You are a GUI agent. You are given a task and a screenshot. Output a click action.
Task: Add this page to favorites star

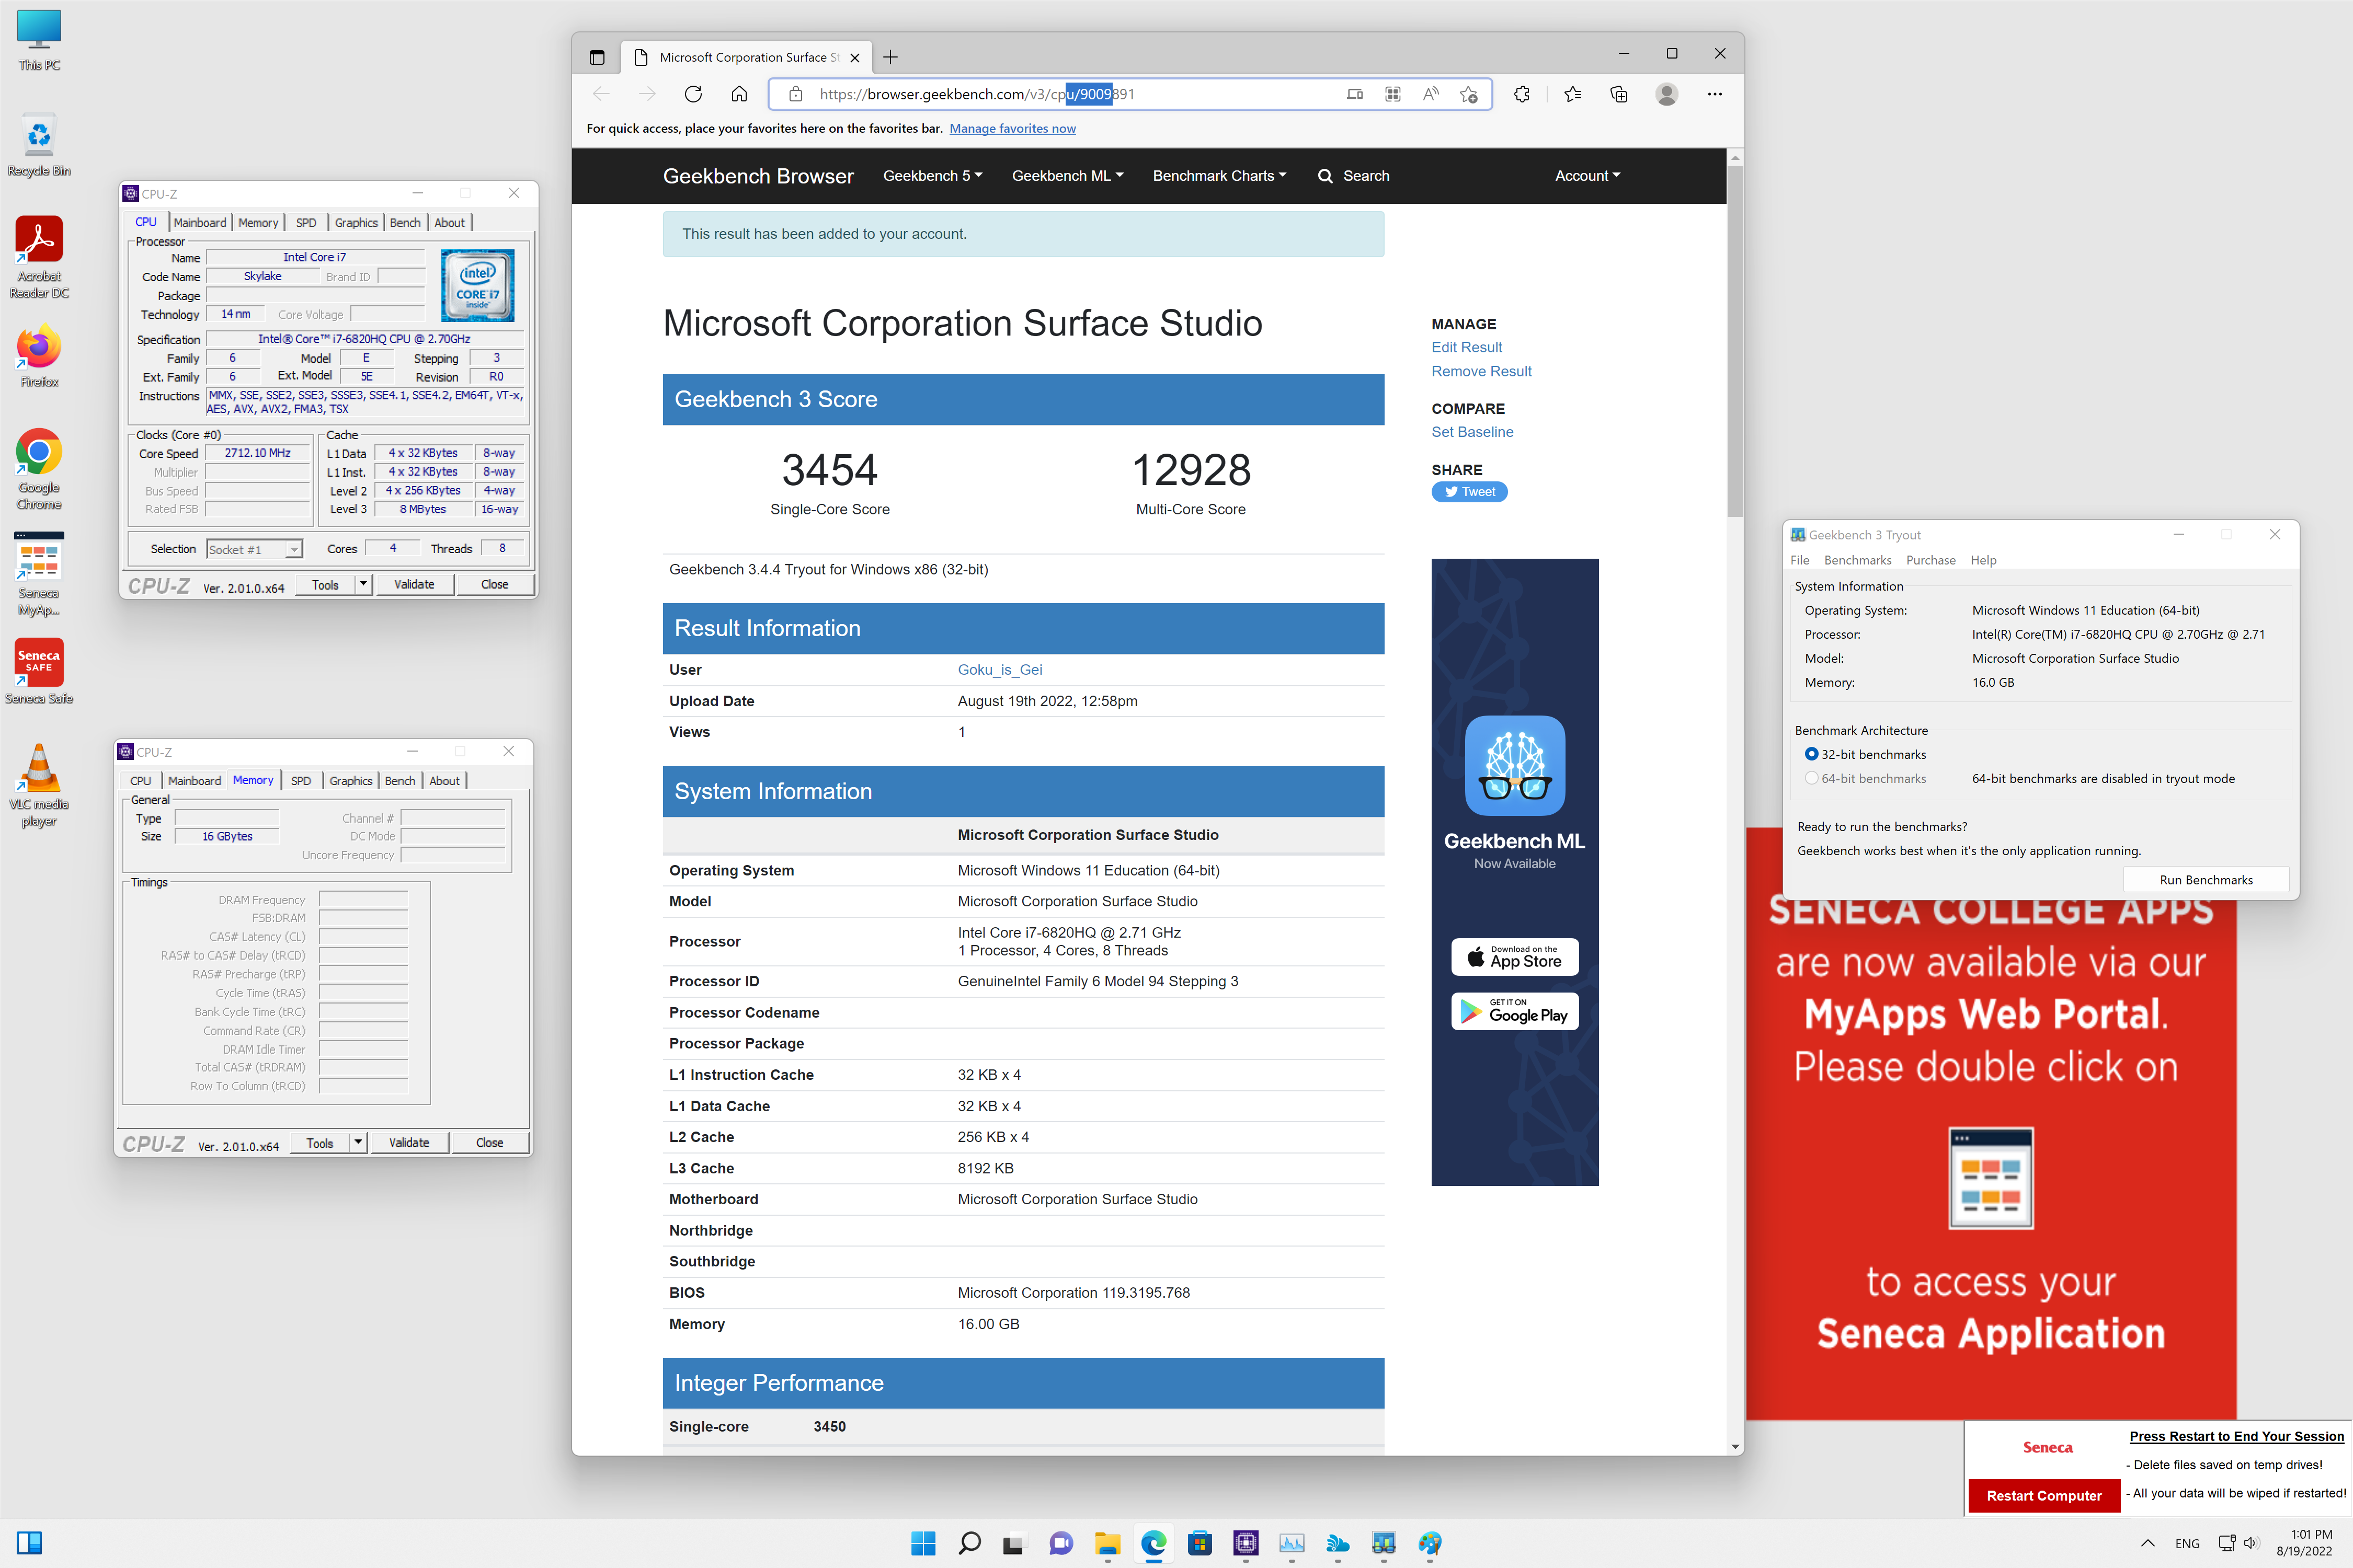[1469, 94]
